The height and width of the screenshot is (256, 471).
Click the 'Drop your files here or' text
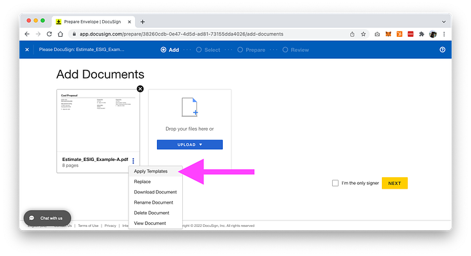pos(189,129)
